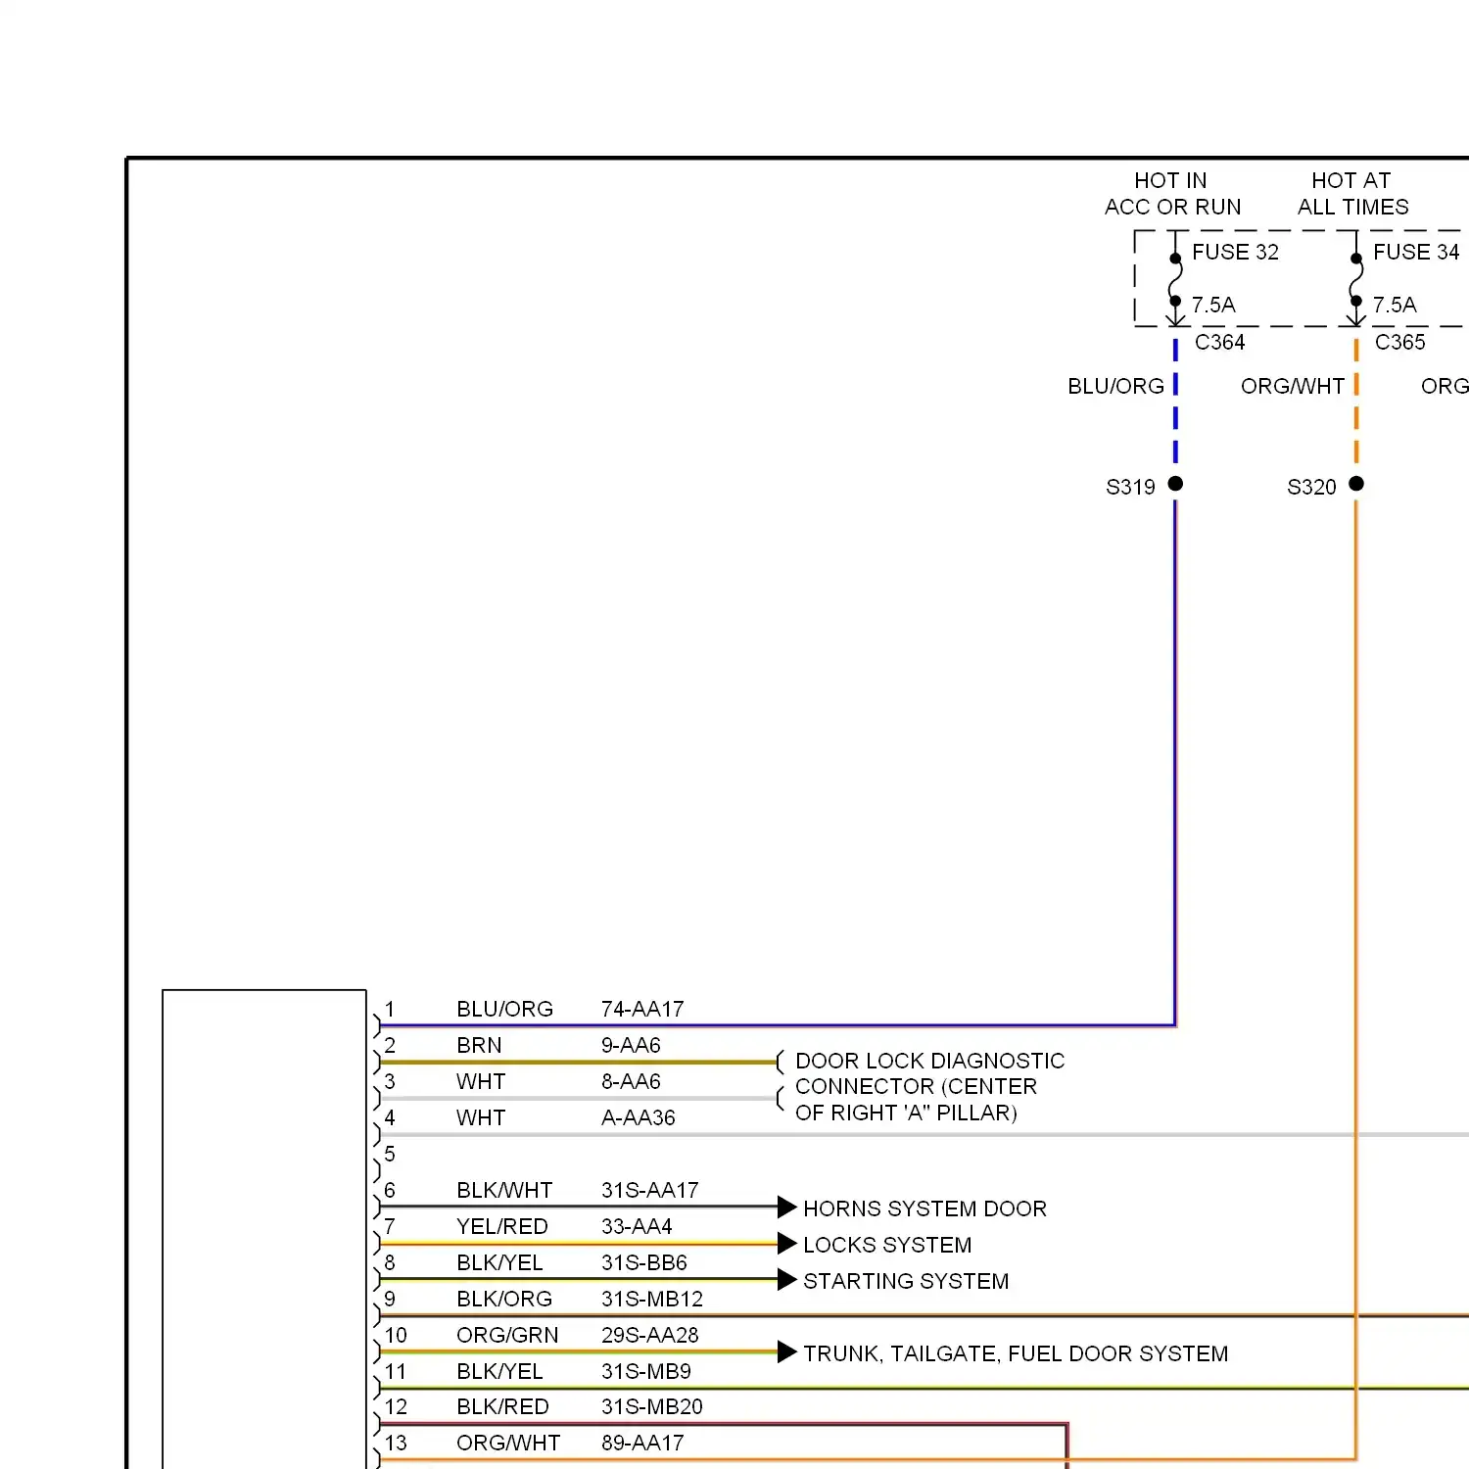Click the S319 splice label
This screenshot has width=1469, height=1469.
[1130, 487]
